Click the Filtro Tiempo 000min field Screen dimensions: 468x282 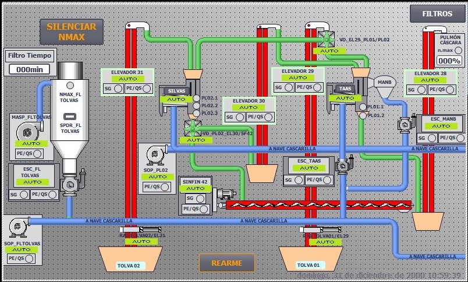click(30, 69)
